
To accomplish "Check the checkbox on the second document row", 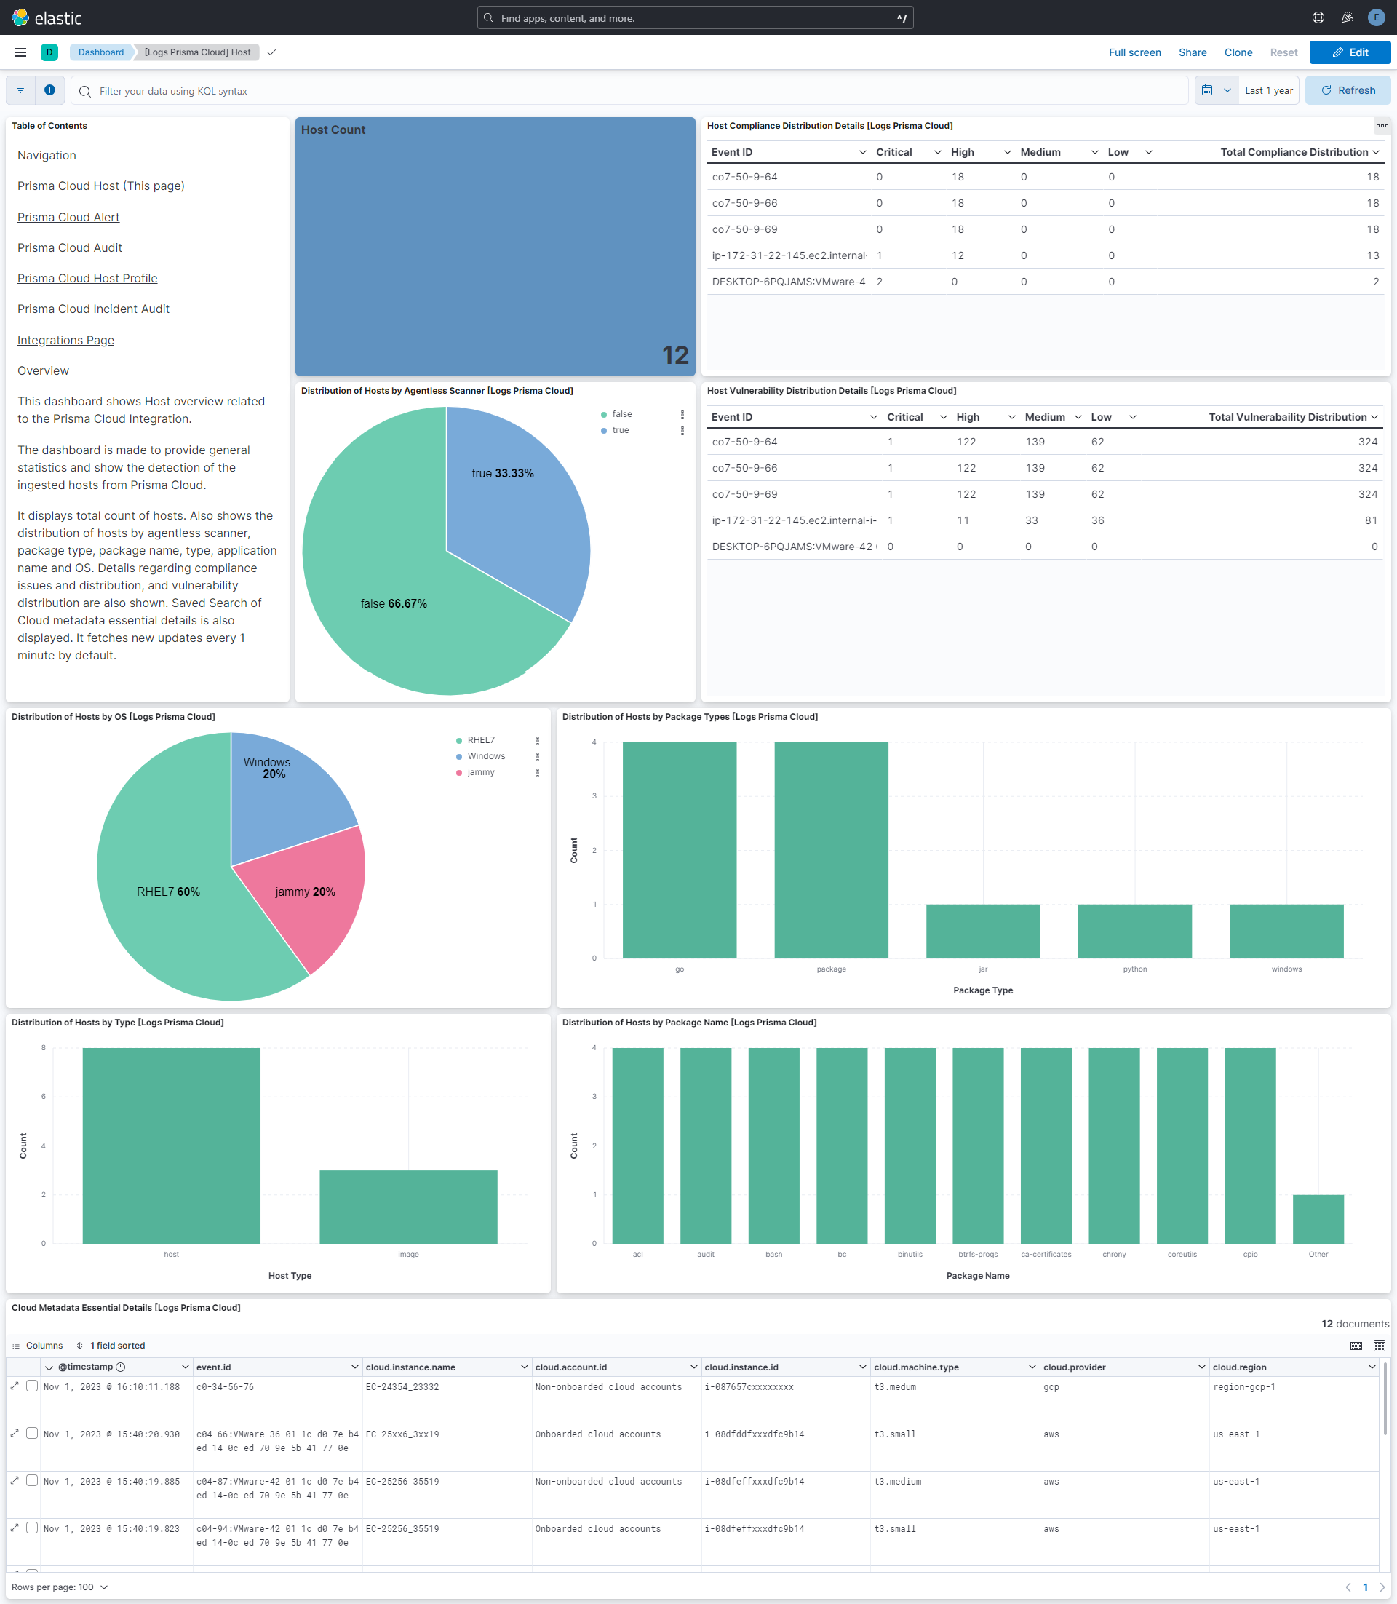I will [32, 1433].
